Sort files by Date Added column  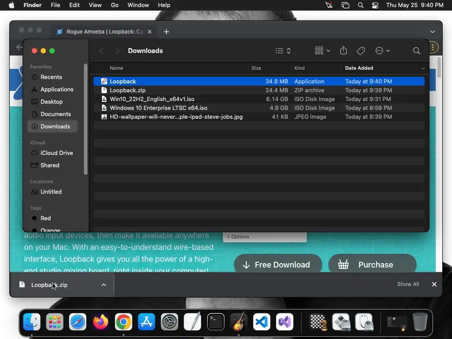click(359, 68)
